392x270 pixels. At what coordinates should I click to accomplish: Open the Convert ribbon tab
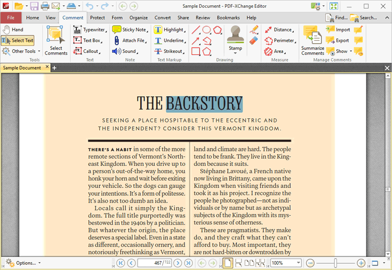click(163, 17)
